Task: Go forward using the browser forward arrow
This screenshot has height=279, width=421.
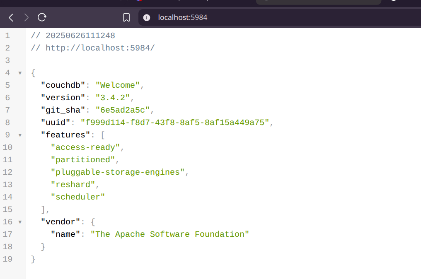Action: coord(27,17)
